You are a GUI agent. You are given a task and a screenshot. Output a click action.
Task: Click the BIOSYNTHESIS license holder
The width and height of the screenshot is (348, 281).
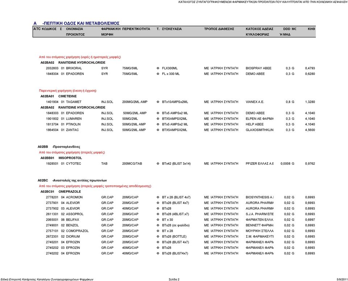260,197
